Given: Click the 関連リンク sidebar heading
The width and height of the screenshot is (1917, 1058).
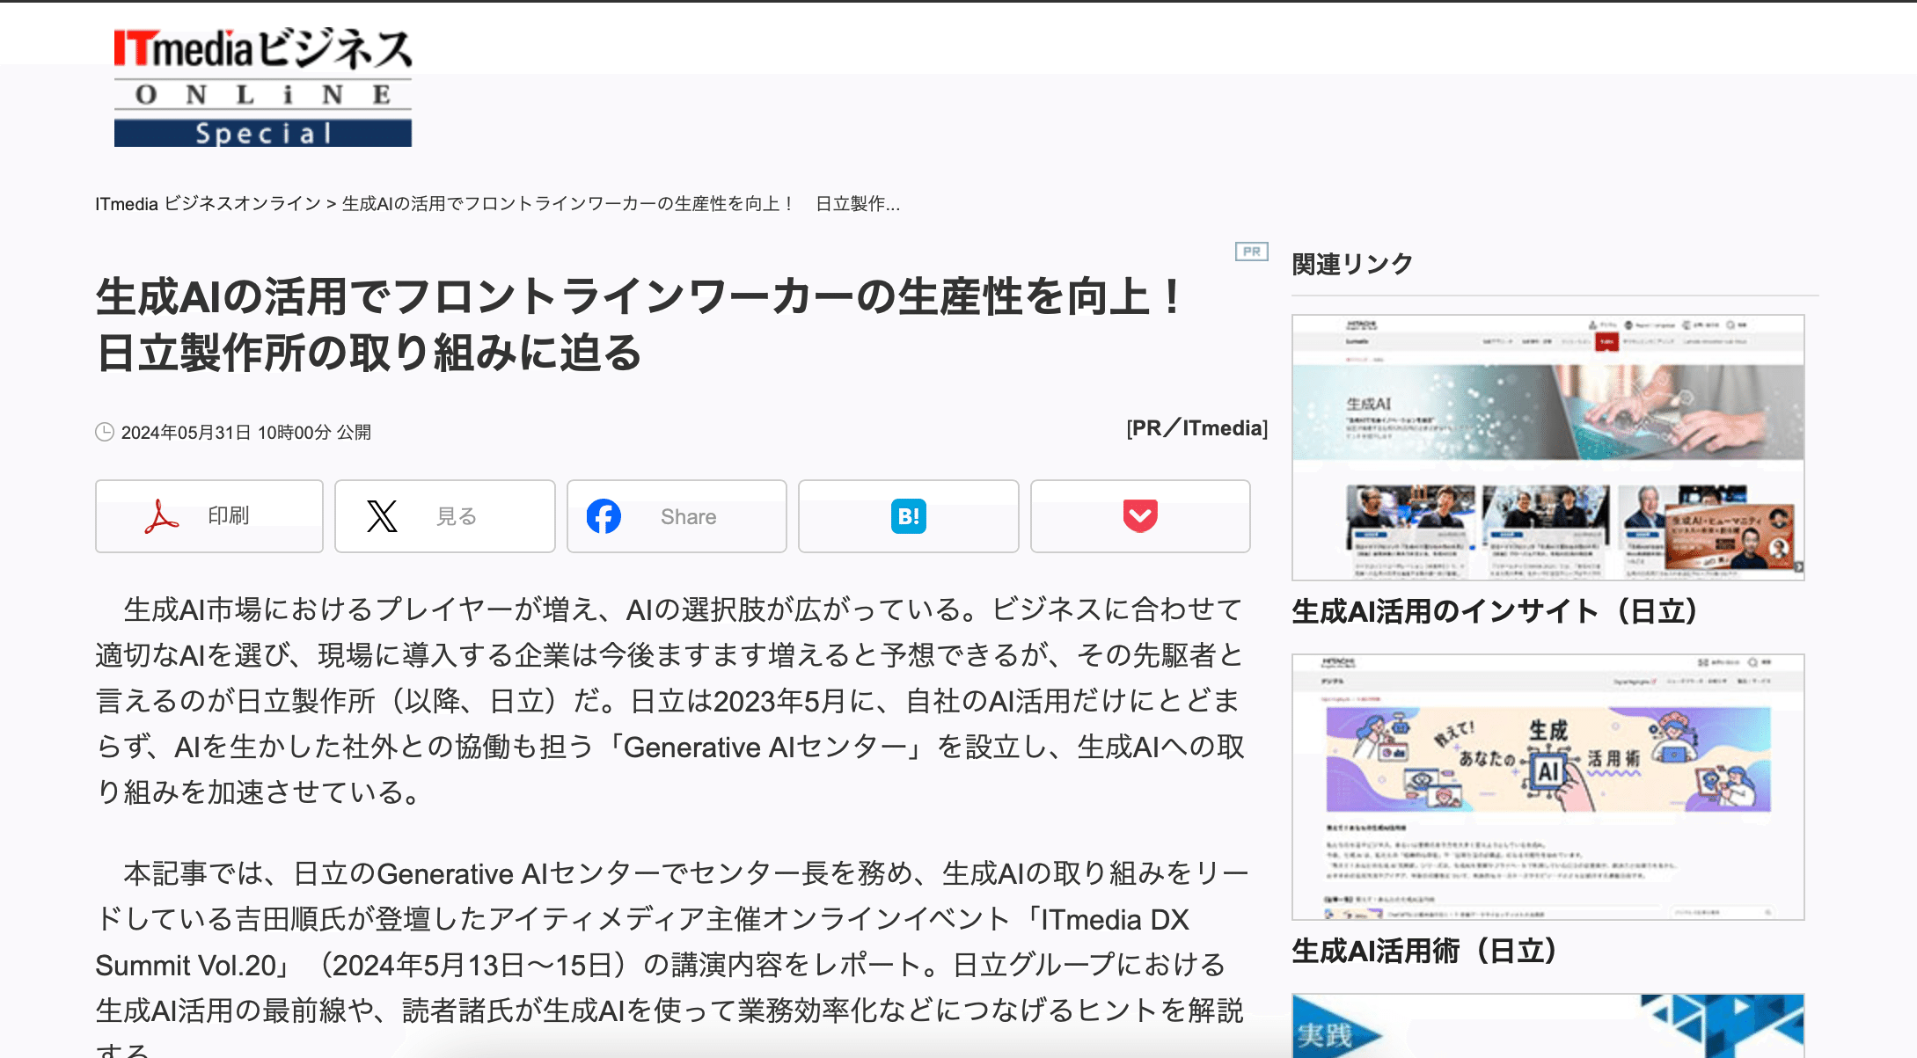Looking at the screenshot, I should [1352, 264].
